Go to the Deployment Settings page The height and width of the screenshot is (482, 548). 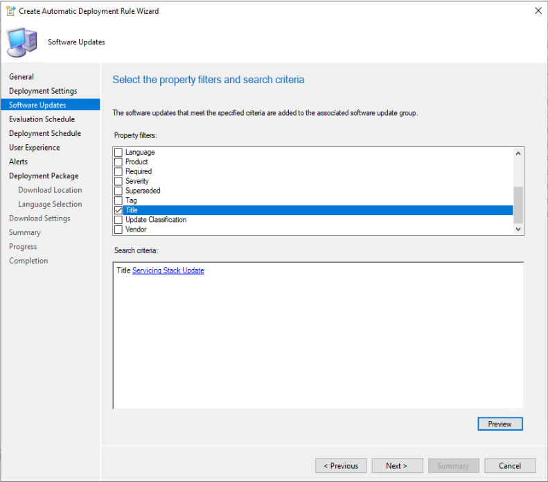click(x=43, y=91)
